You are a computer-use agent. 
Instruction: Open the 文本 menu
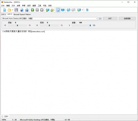tap(13, 6)
